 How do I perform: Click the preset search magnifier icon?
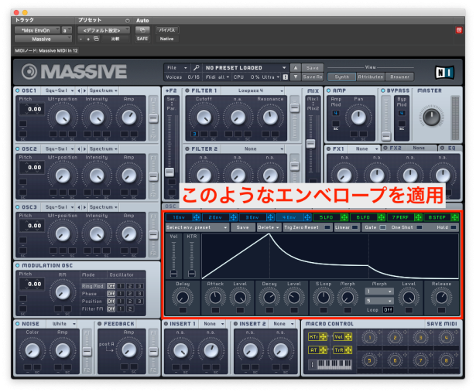197,68
